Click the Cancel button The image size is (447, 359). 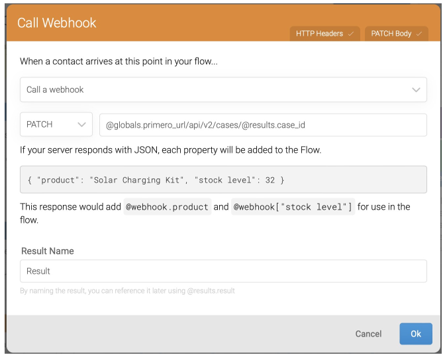[368, 334]
